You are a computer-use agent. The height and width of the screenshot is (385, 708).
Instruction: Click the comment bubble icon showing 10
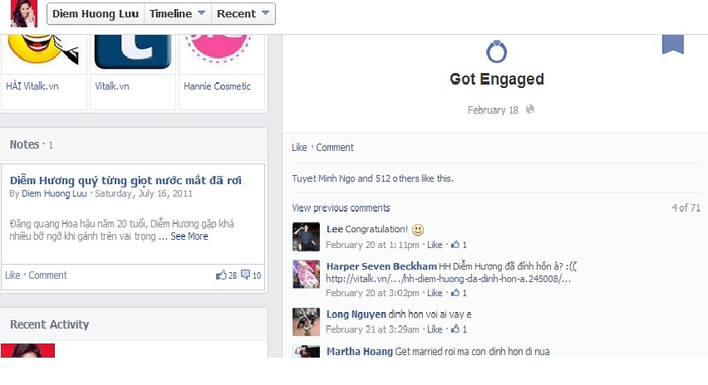[x=245, y=275]
